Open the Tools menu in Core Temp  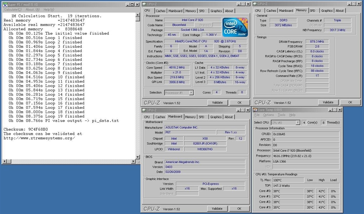click(282, 115)
